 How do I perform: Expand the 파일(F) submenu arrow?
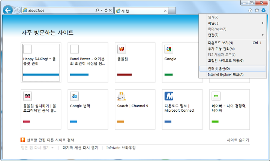[263, 23]
